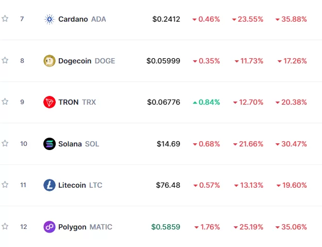Favorite TRON with the star icon
This screenshot has height=247, width=322.
[5, 102]
